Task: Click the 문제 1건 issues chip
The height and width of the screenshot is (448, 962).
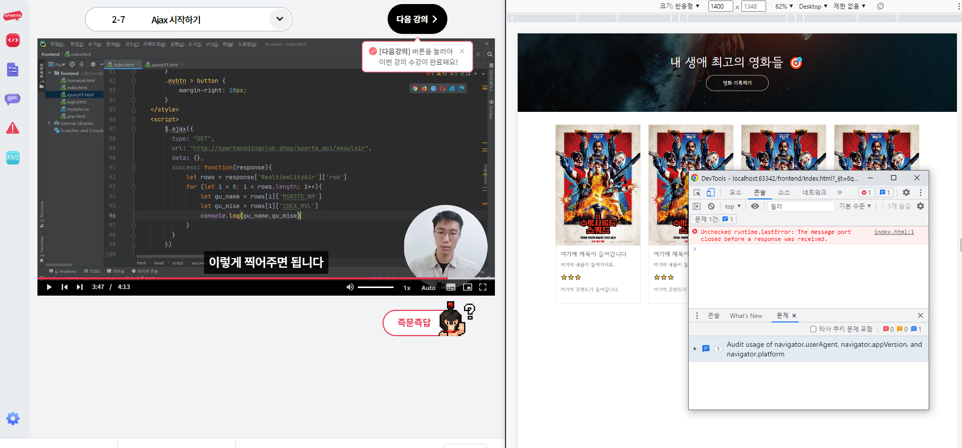Action: coord(714,219)
